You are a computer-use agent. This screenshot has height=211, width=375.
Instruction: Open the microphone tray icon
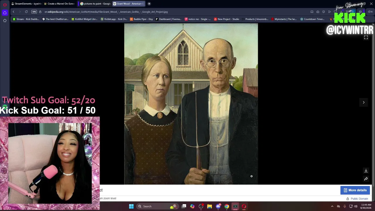tap(345, 206)
